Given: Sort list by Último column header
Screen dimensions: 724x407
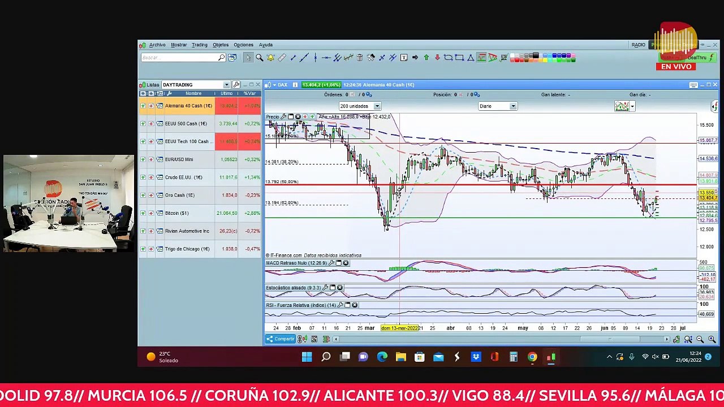Looking at the screenshot, I should pyautogui.click(x=226, y=93).
